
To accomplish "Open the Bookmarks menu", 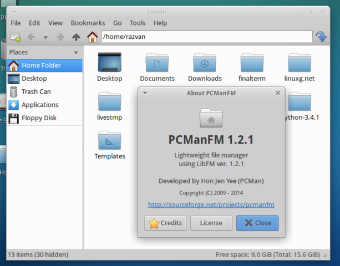I will pyautogui.click(x=88, y=23).
